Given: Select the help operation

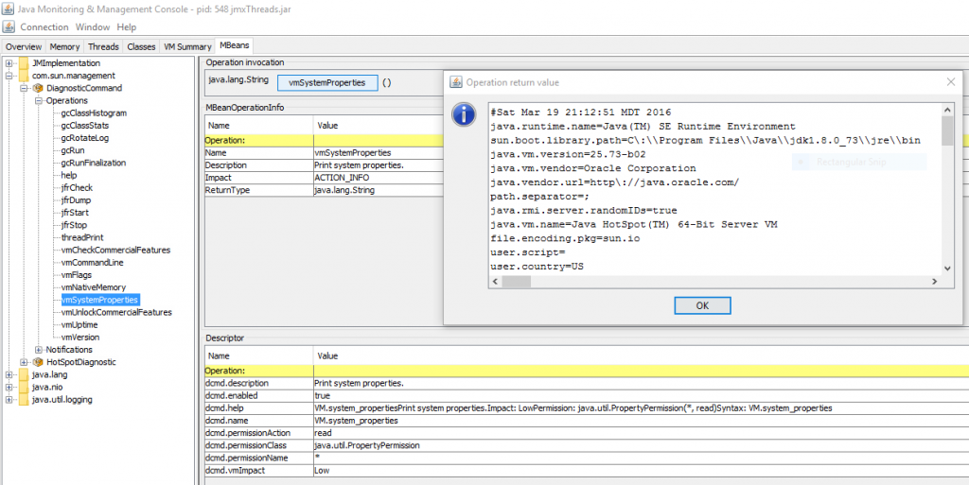Looking at the screenshot, I should 69,175.
